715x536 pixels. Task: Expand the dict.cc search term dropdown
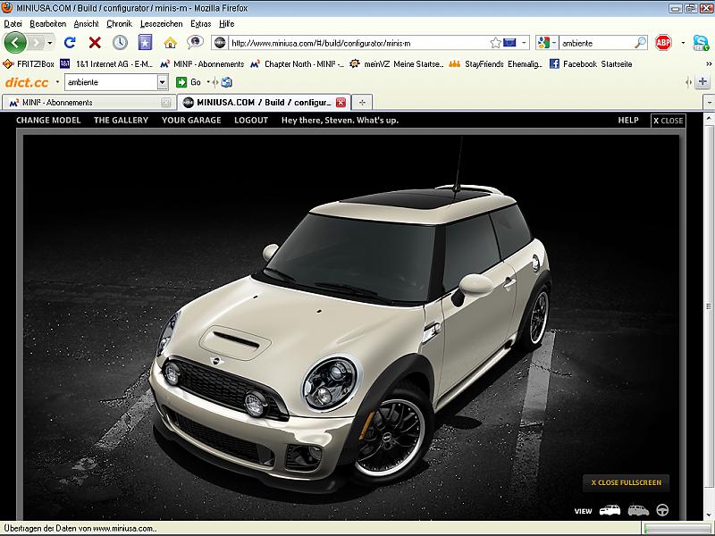pos(163,82)
